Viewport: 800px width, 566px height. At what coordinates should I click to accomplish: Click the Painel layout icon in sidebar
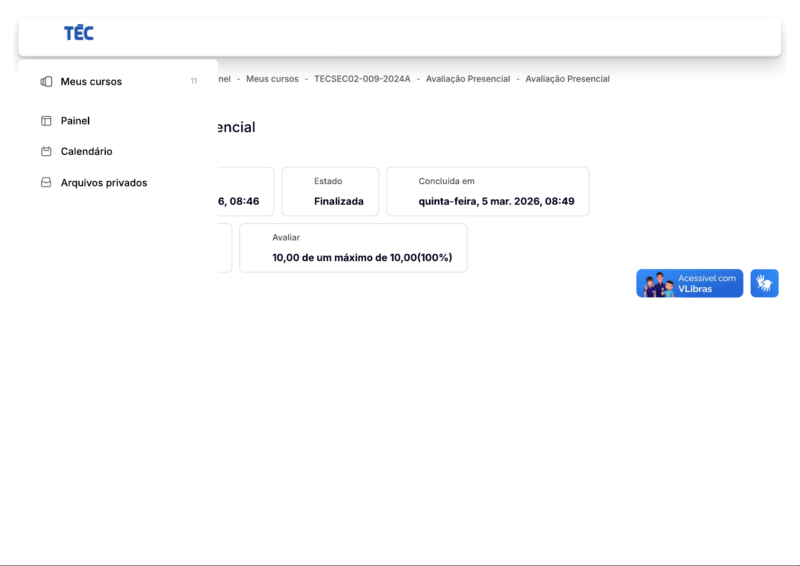[47, 121]
